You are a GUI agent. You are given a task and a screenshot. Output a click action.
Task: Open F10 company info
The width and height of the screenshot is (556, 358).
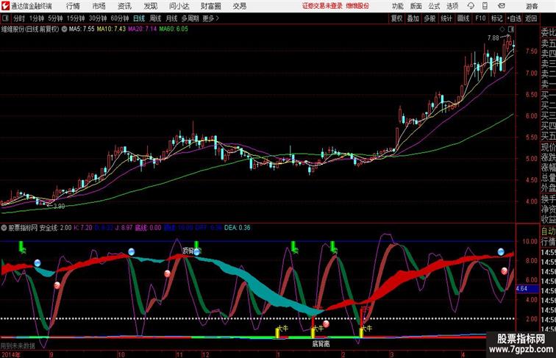click(480, 18)
